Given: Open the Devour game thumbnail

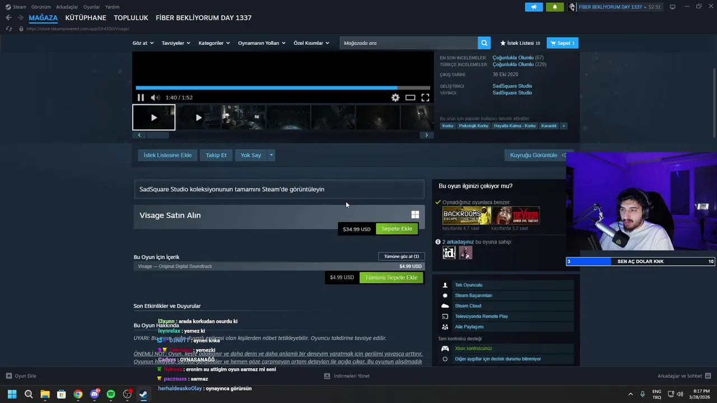Looking at the screenshot, I should click(516, 216).
